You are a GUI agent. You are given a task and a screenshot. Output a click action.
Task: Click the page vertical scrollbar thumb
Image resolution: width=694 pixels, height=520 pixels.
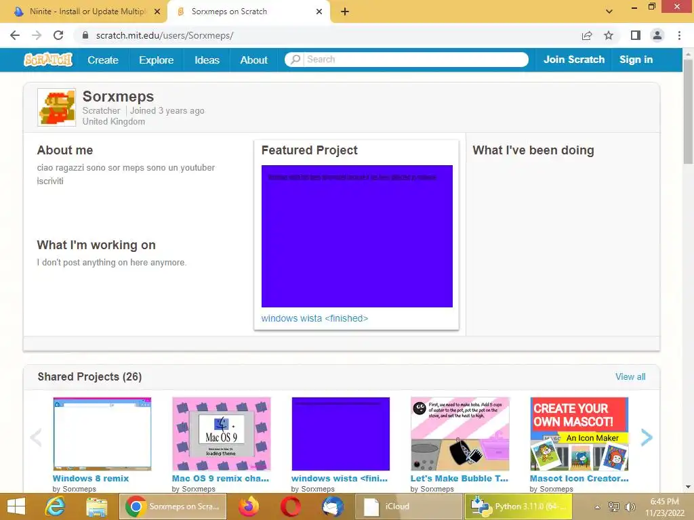click(688, 110)
